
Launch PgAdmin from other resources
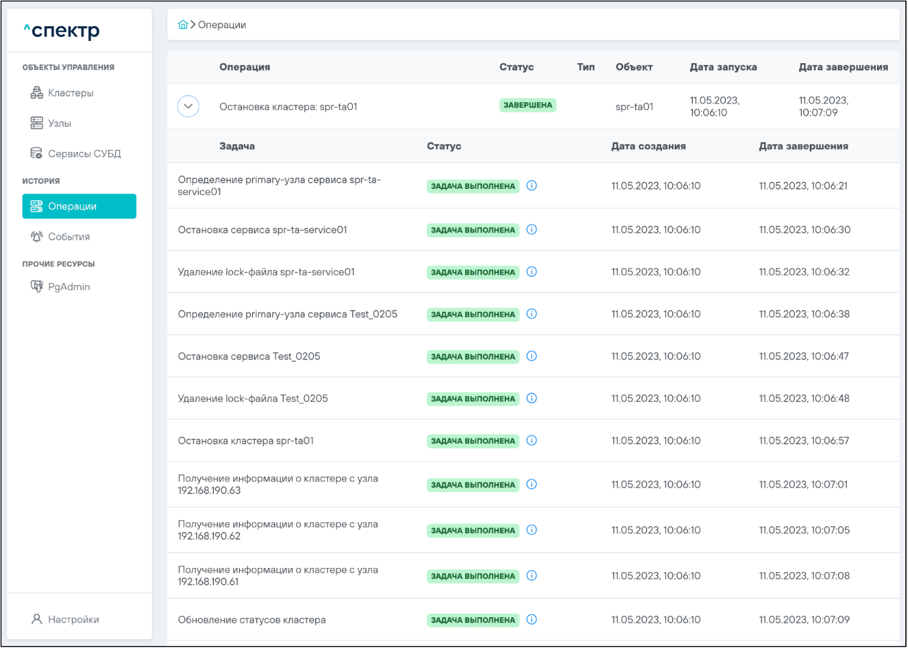click(69, 286)
